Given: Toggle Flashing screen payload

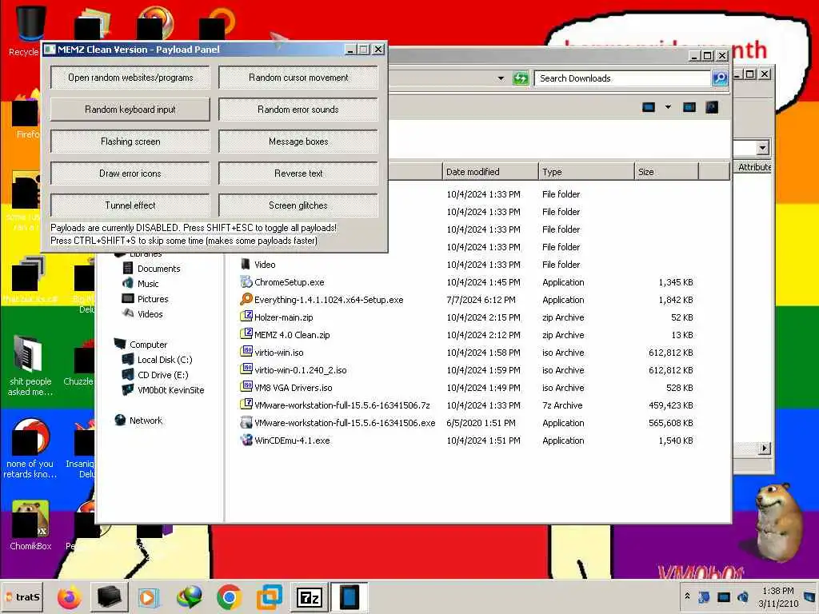Looking at the screenshot, I should (x=130, y=141).
